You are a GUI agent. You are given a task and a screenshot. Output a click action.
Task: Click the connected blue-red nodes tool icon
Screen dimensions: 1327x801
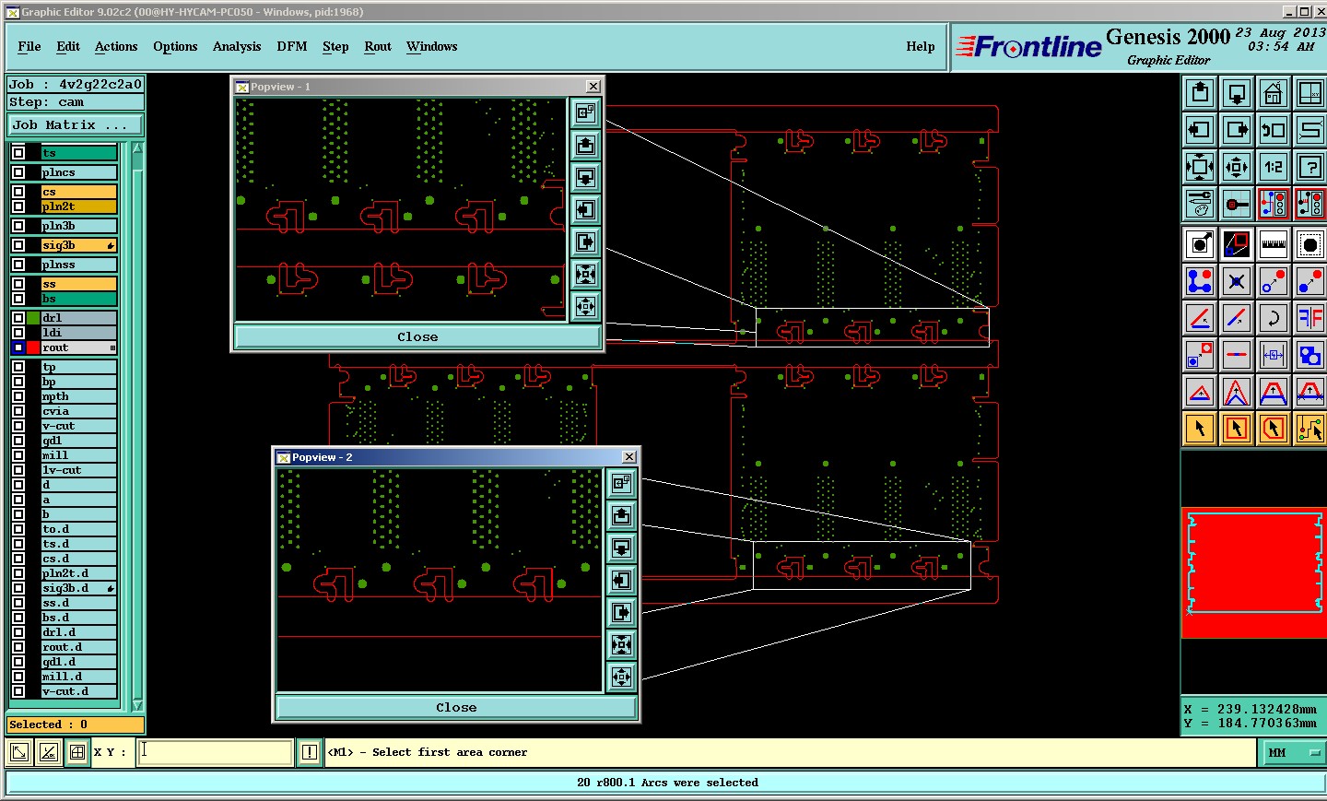[1200, 281]
